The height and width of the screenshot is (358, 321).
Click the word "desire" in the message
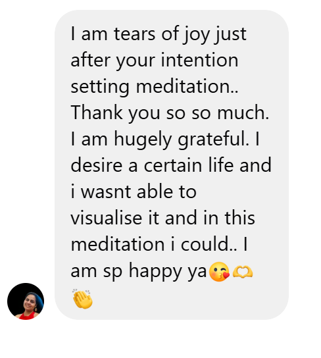coord(97,165)
